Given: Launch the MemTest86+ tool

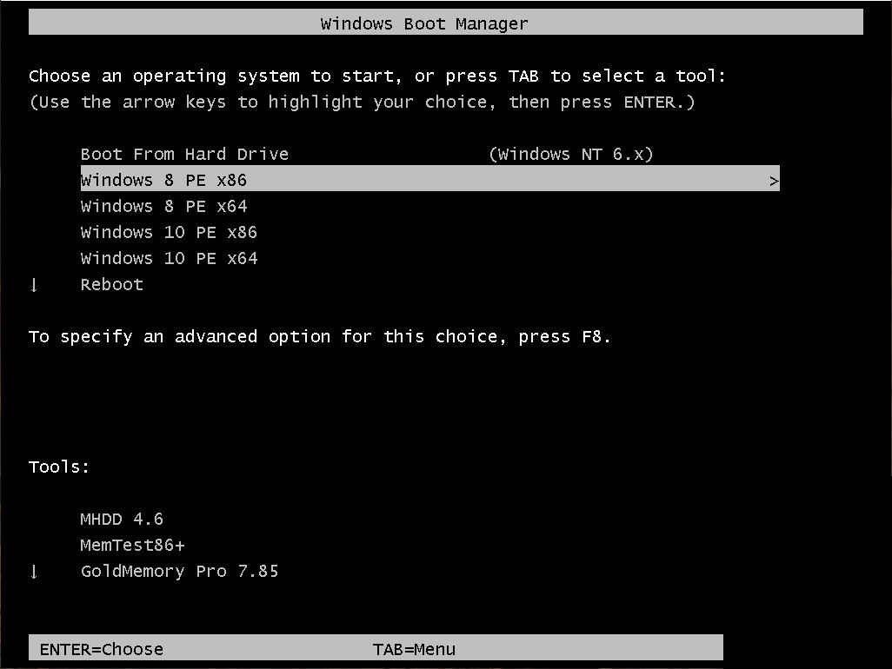Looking at the screenshot, I should 132,546.
